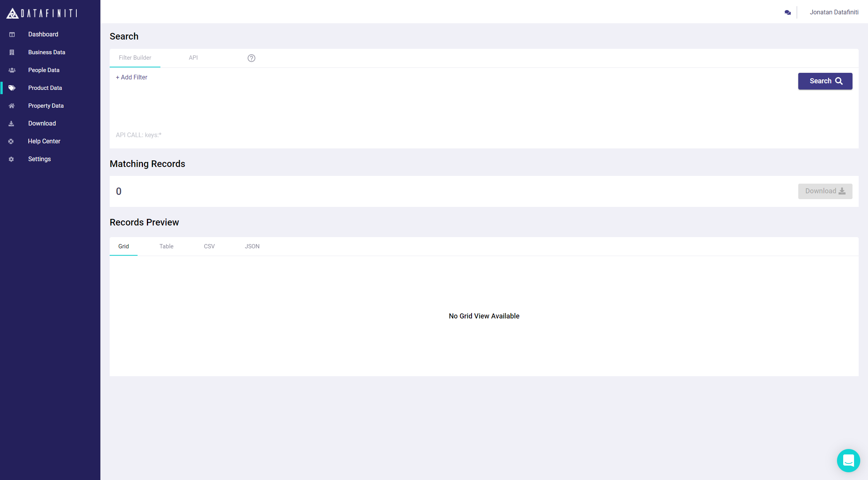The image size is (868, 480).
Task: Open the Dashboard sidebar icon
Action: [x=12, y=34]
